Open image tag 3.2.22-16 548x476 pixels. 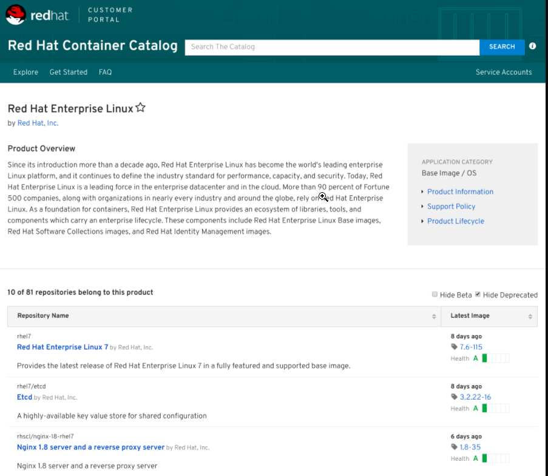click(x=475, y=397)
